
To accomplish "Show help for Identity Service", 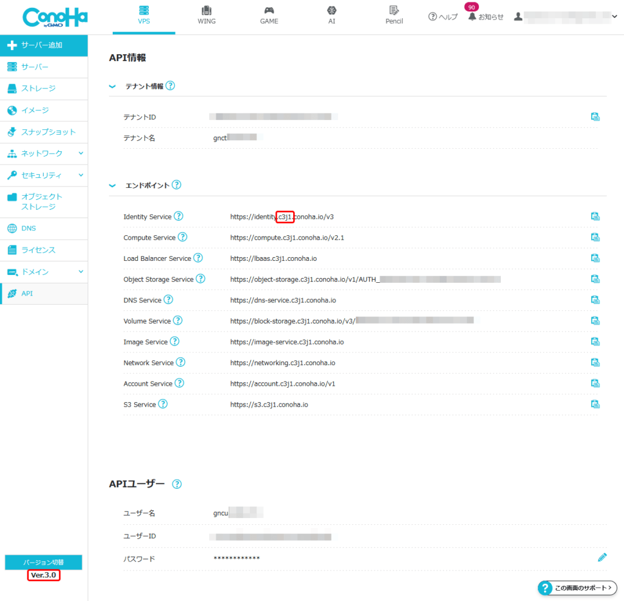I will pos(179,216).
